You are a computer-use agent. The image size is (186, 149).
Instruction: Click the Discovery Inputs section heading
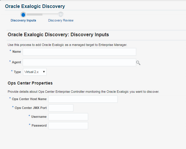[x=58, y=35]
